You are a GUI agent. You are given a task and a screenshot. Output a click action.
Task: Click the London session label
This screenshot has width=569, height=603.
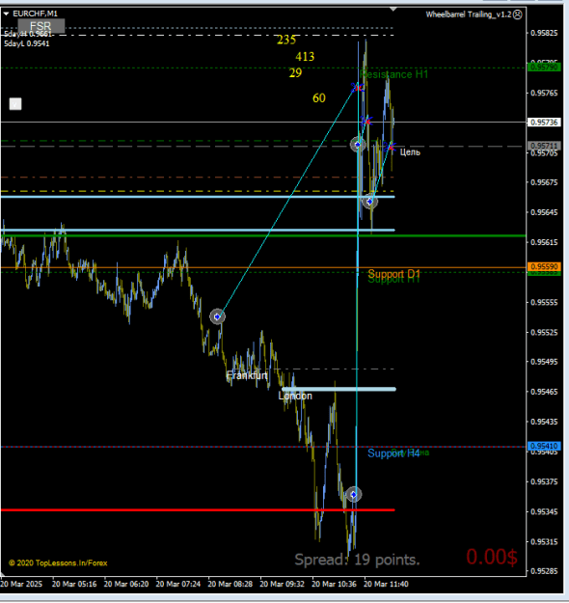295,396
